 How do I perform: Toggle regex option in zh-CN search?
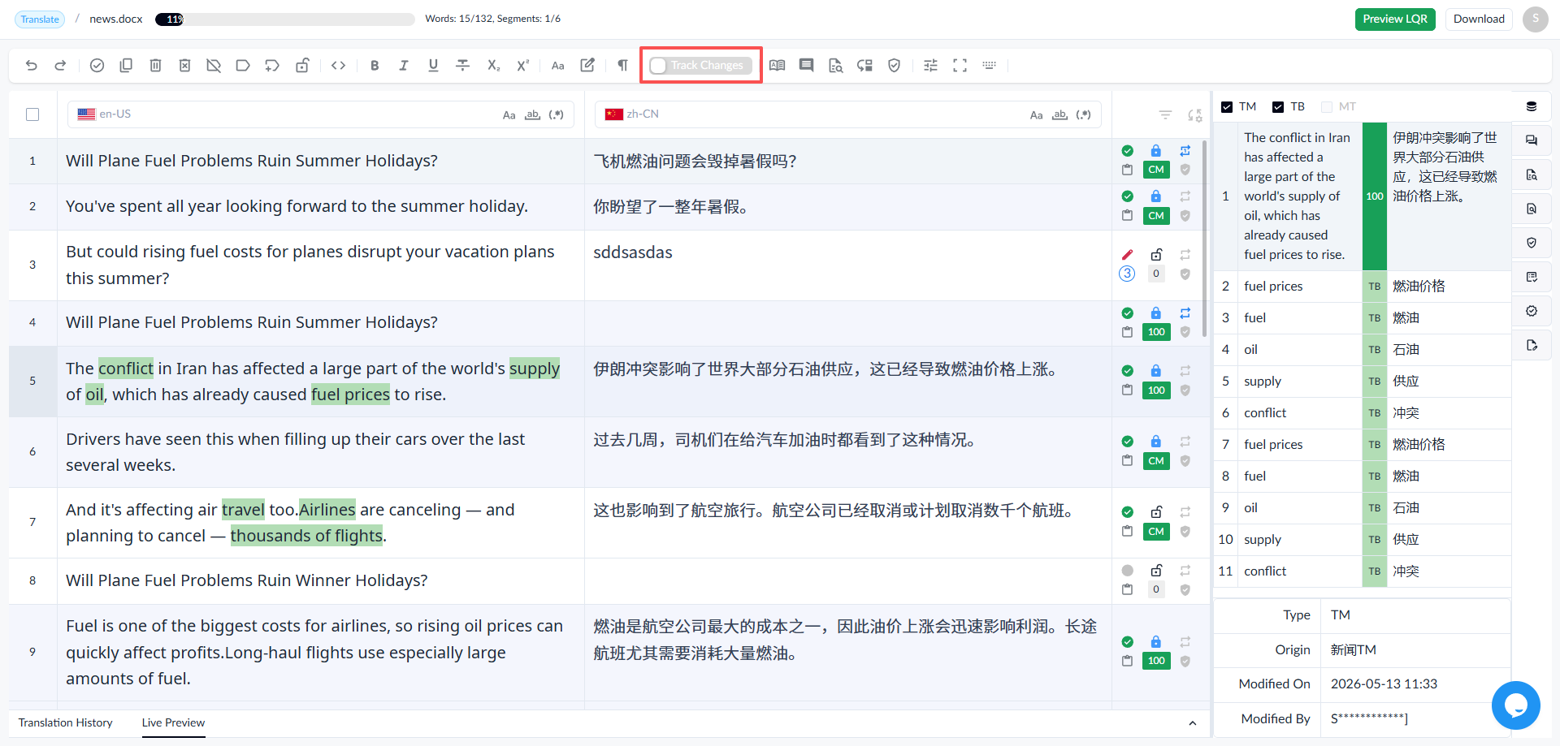pos(1083,115)
